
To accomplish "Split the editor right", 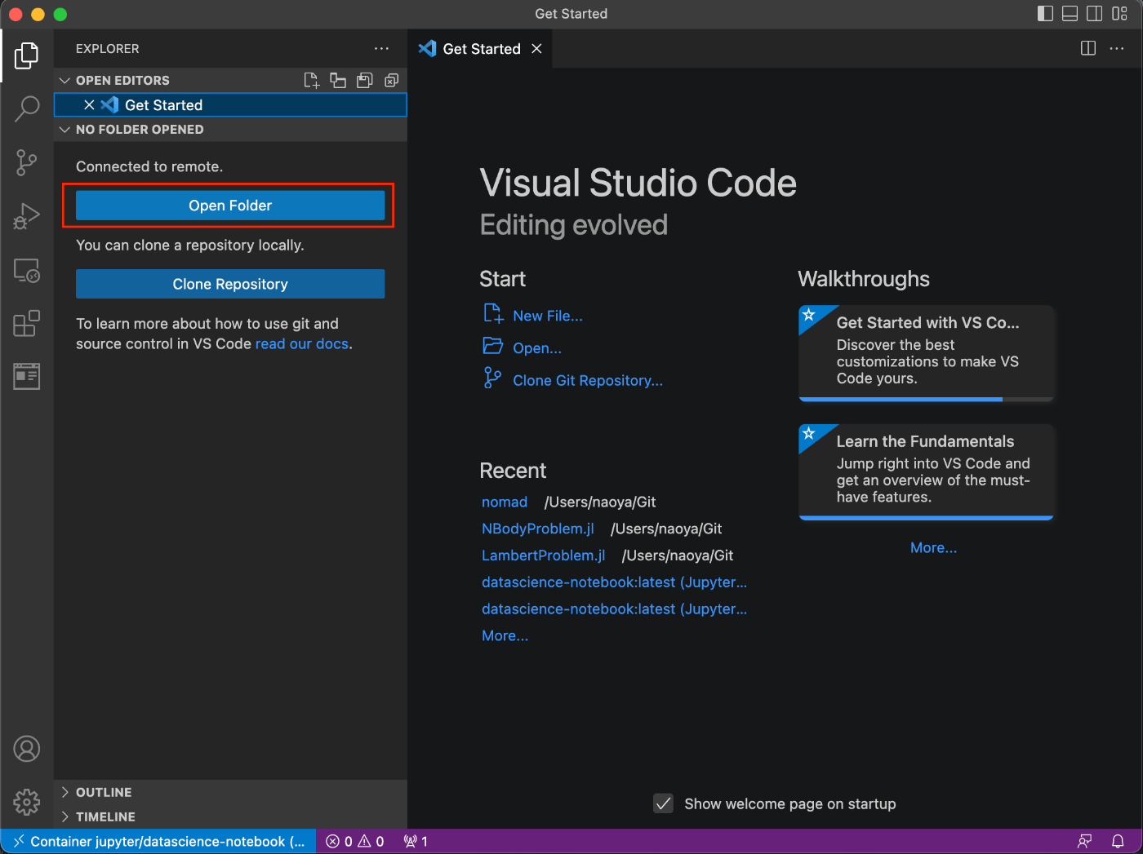I will [1087, 48].
